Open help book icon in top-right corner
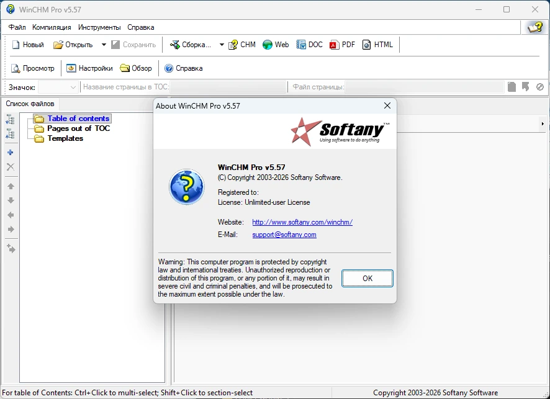550x399 pixels. tap(534, 27)
